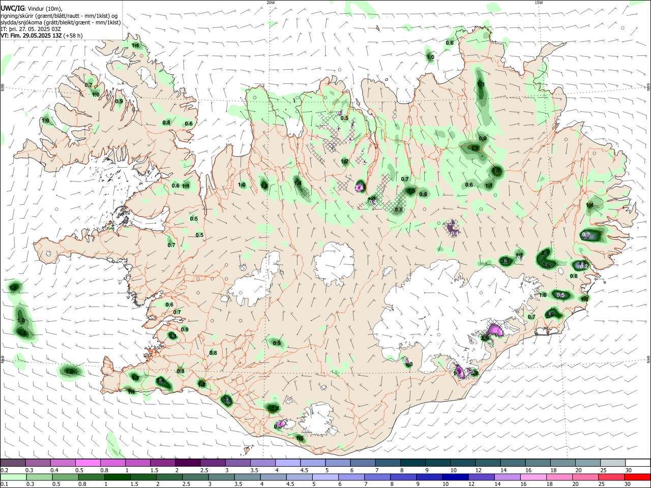Click the 0.2 label of the upper color scale
The width and height of the screenshot is (651, 488).
point(4,470)
